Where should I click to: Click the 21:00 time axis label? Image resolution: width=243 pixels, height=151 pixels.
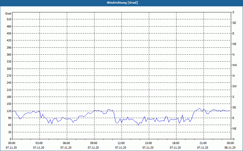click(x=203, y=143)
